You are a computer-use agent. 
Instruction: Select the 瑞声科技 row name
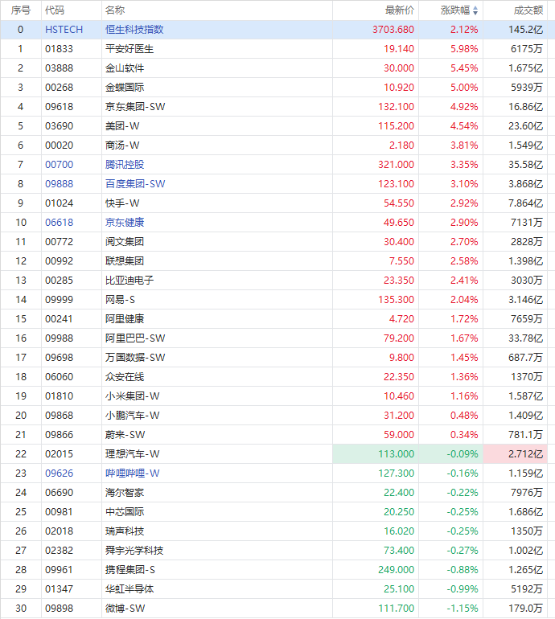[125, 531]
